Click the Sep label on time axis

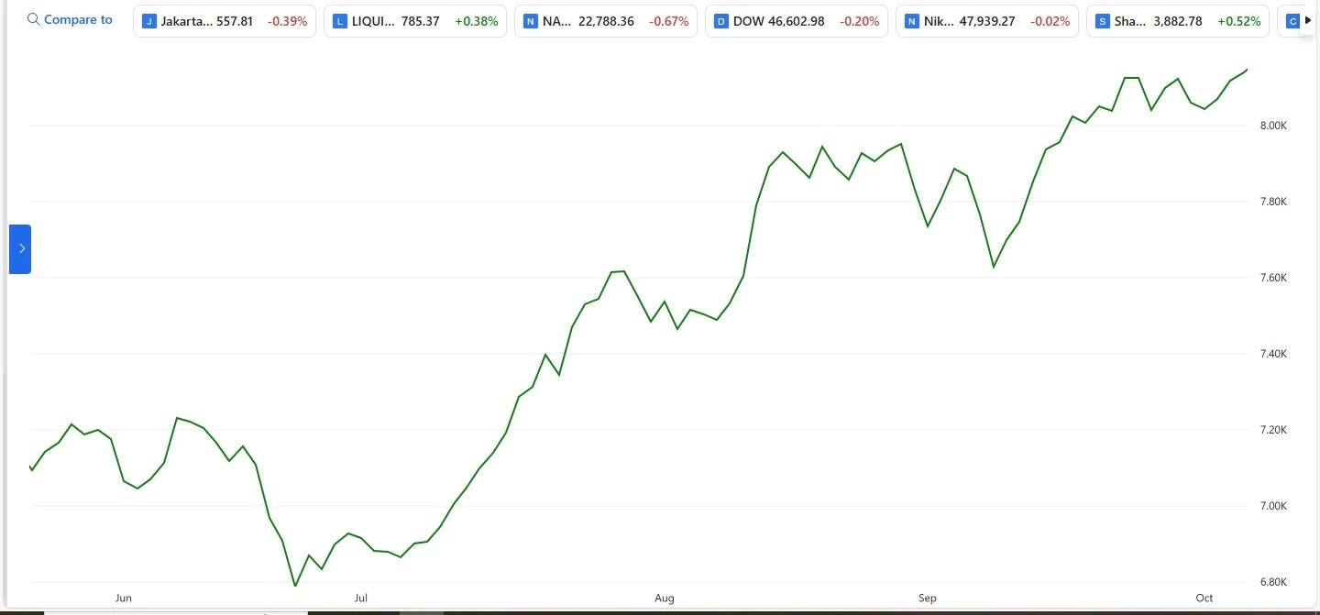tap(928, 599)
